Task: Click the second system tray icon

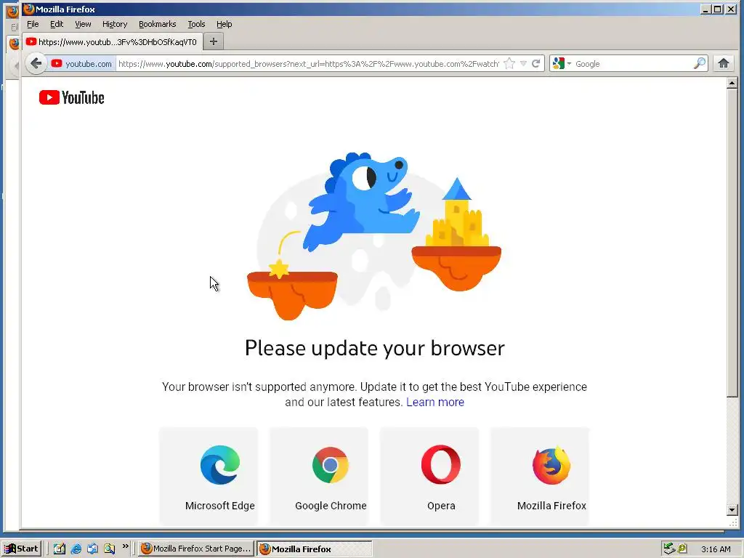Action: click(683, 549)
